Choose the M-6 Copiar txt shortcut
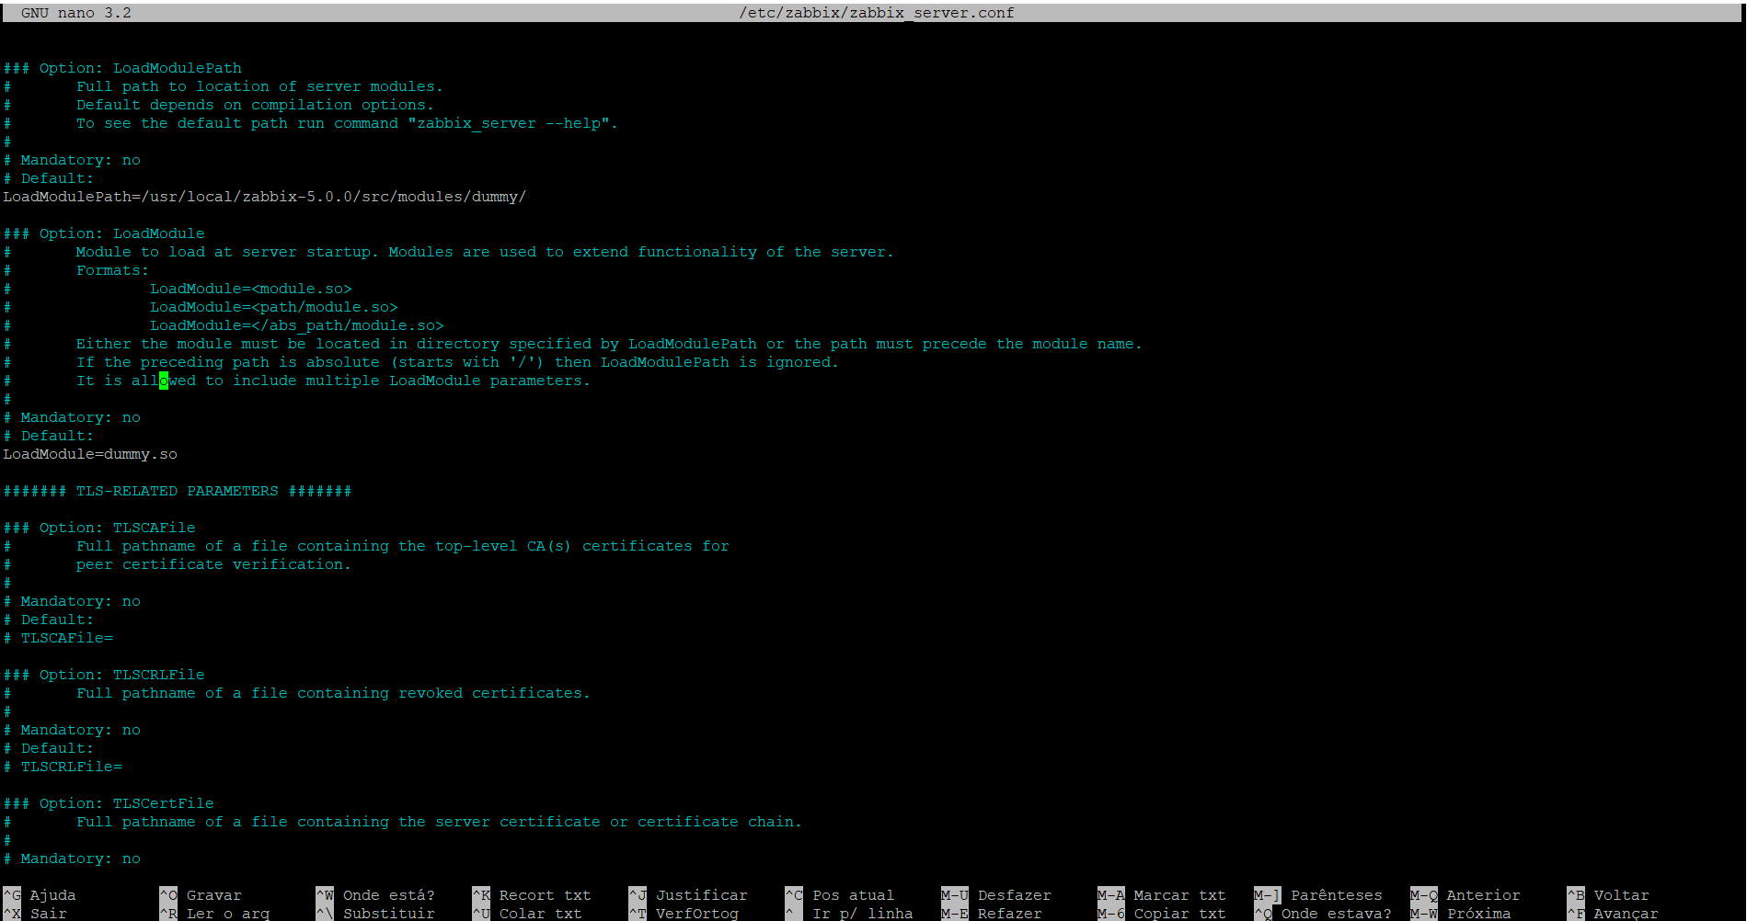 coord(1162,914)
